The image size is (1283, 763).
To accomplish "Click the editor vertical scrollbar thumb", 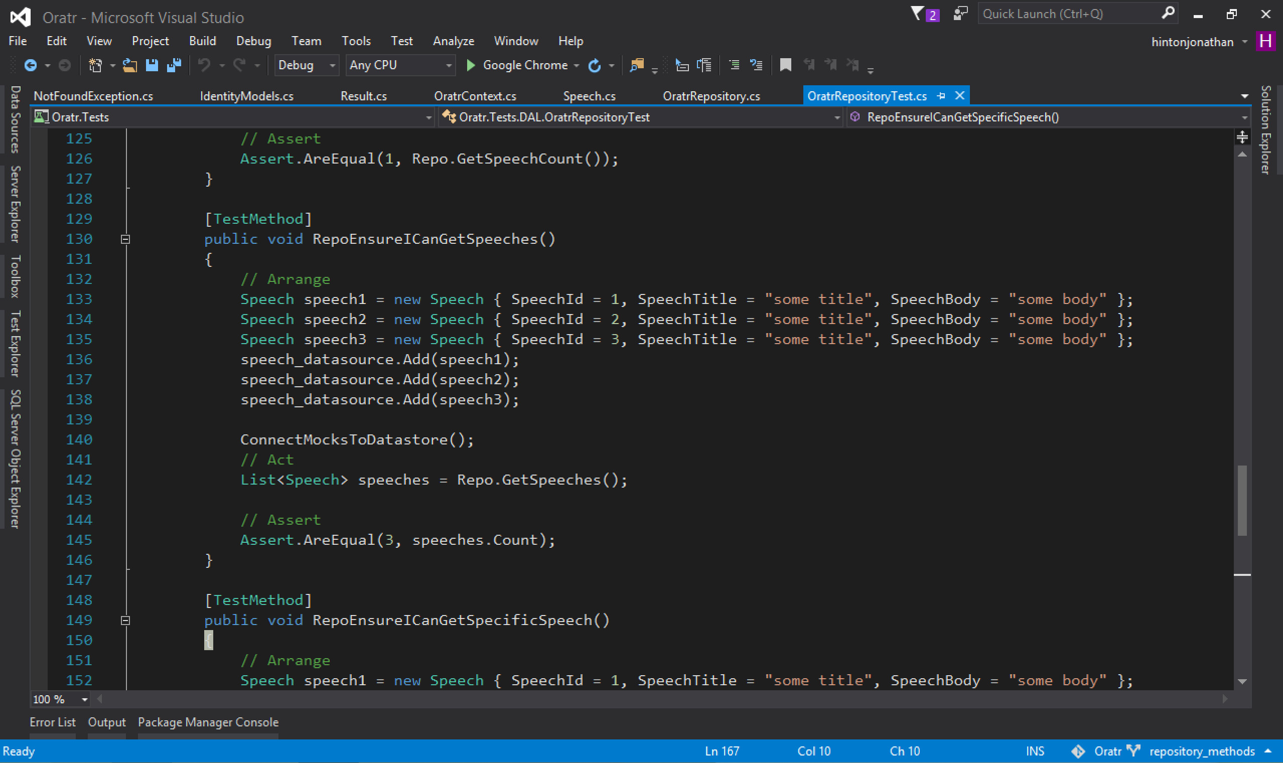I will [x=1242, y=500].
